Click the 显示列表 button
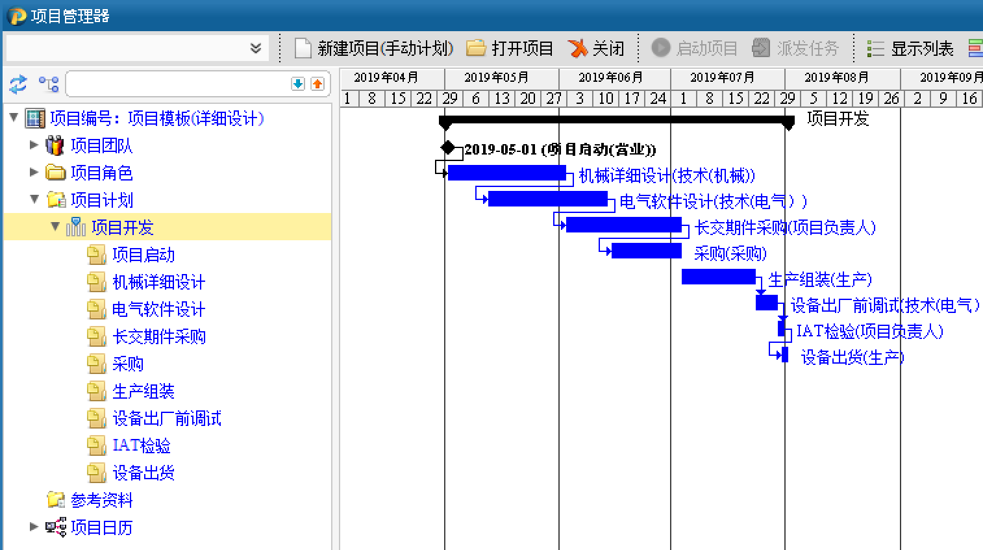 tap(911, 49)
